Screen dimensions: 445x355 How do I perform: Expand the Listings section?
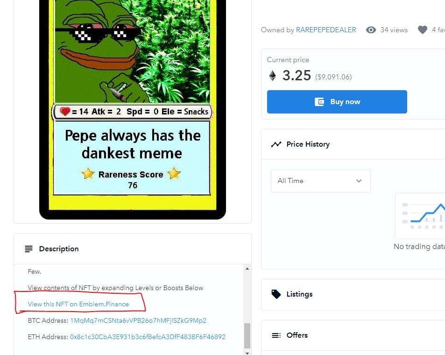(x=353, y=294)
